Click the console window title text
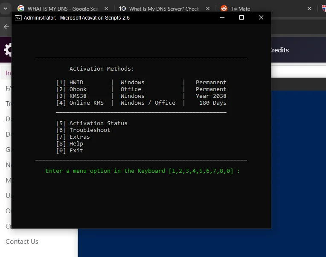 (77, 18)
